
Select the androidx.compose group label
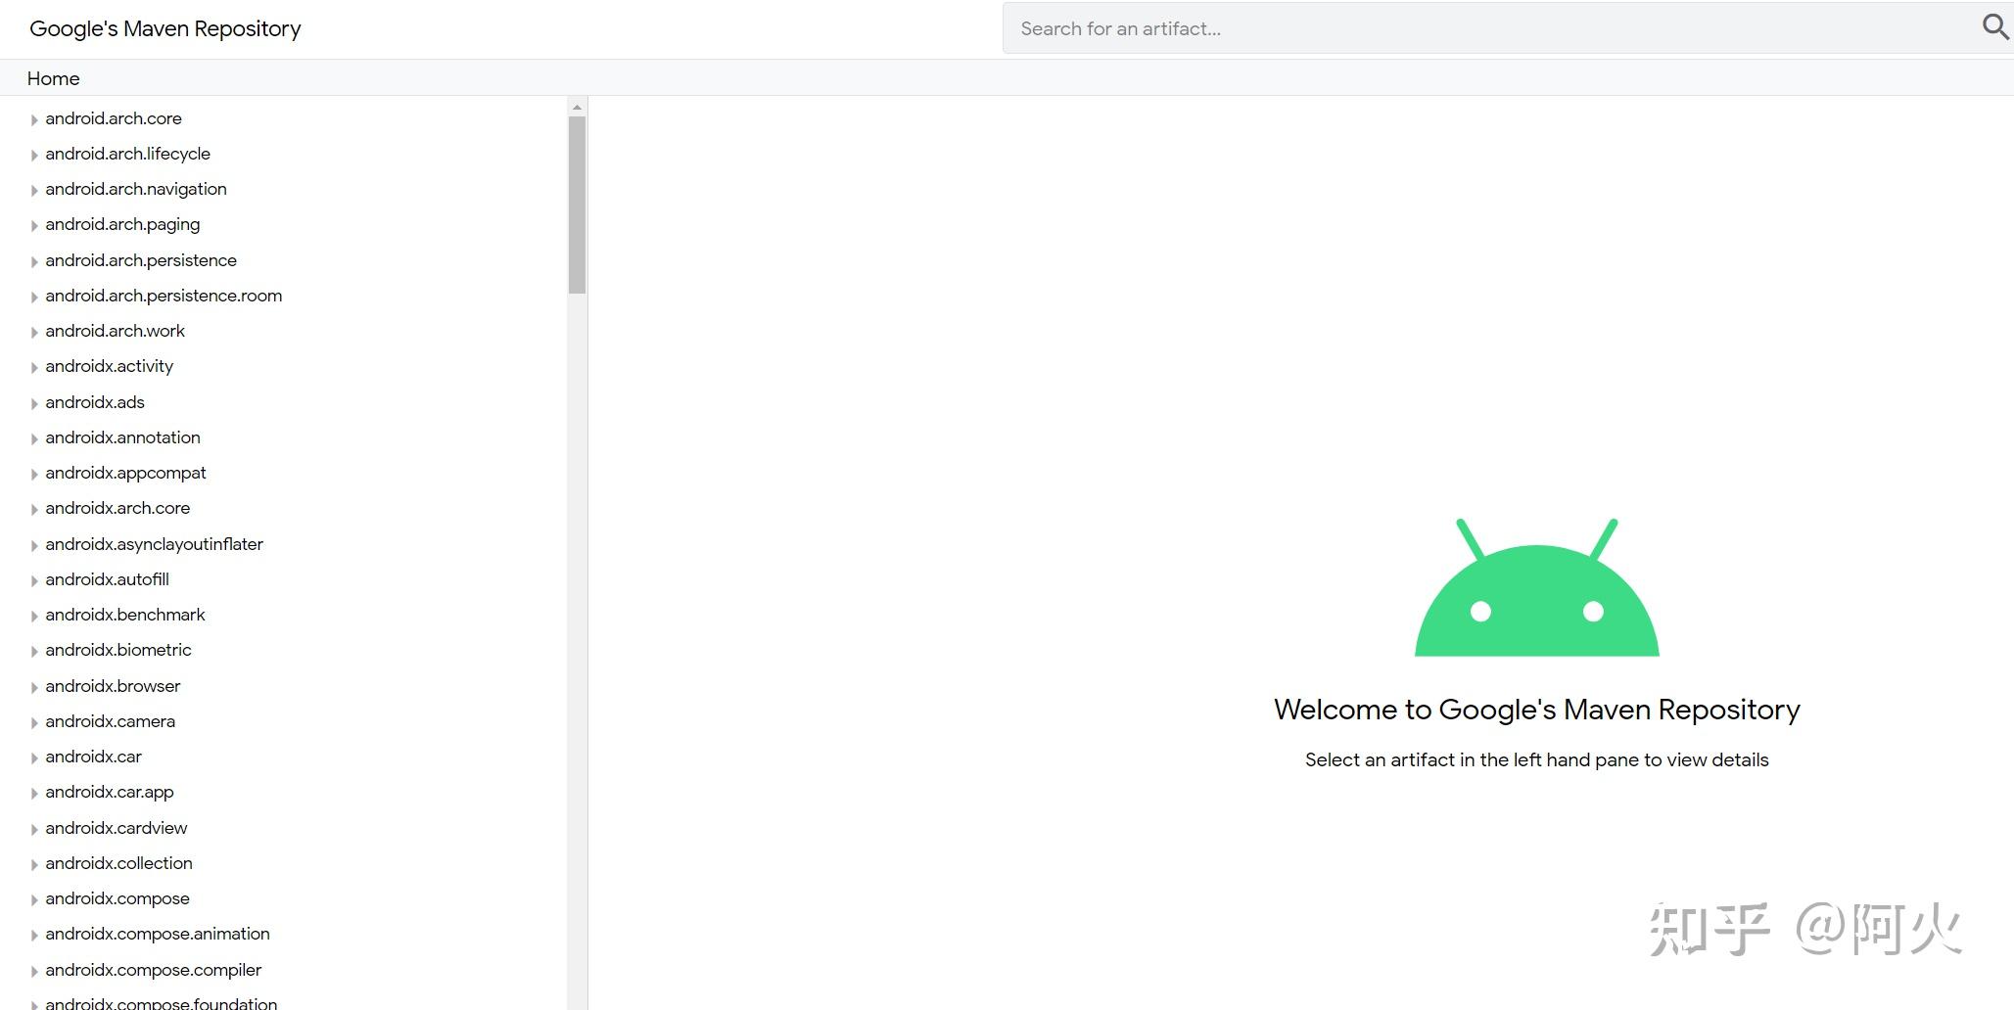point(117,898)
